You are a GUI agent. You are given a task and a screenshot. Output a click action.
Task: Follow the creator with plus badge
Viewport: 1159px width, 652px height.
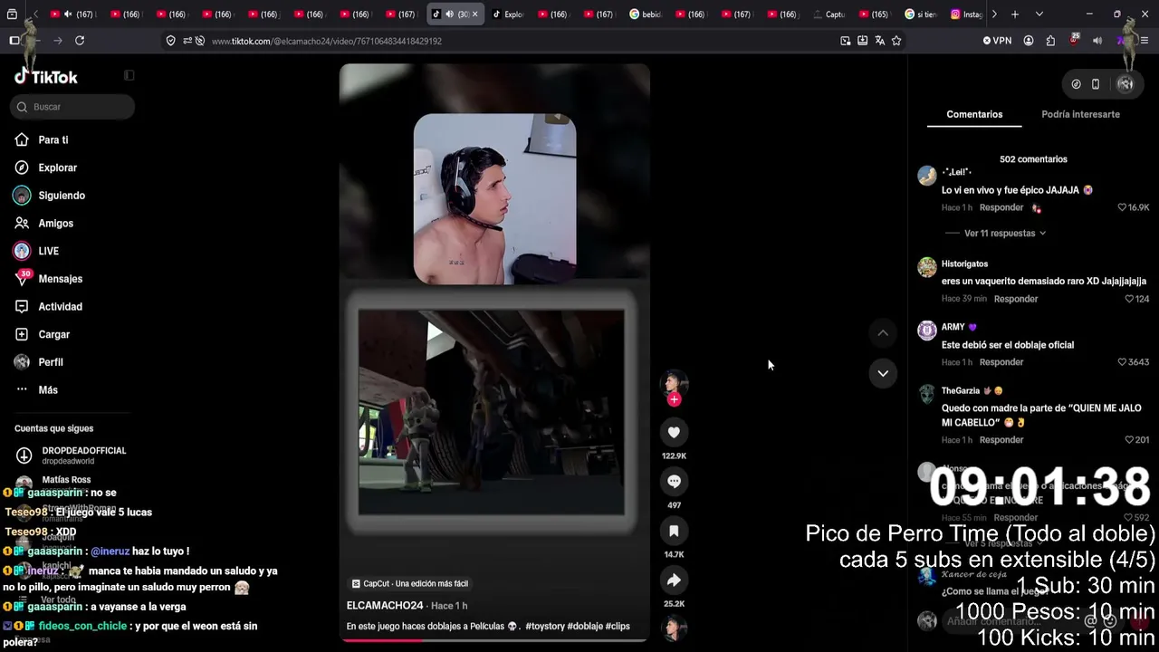point(674,399)
